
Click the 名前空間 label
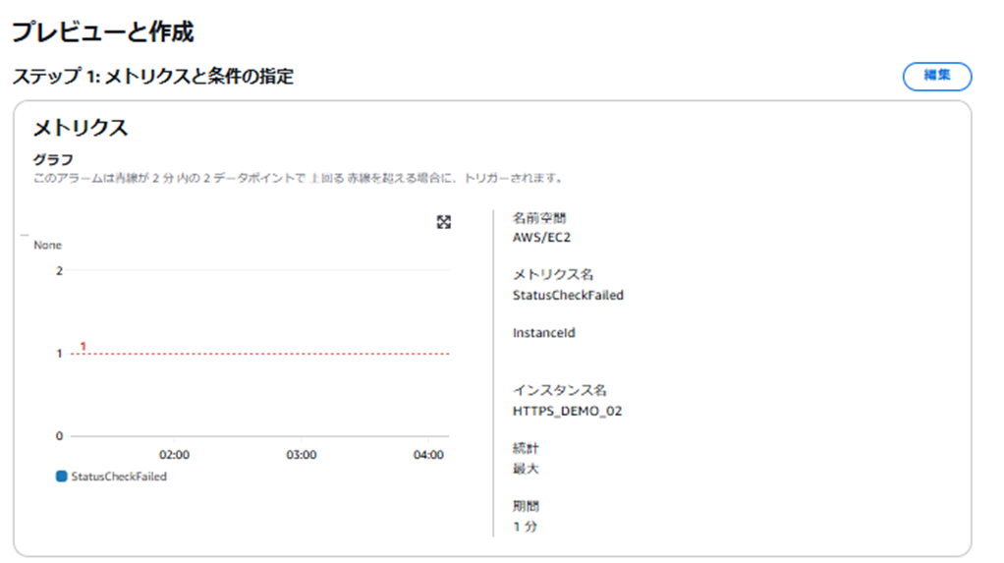pos(539,218)
